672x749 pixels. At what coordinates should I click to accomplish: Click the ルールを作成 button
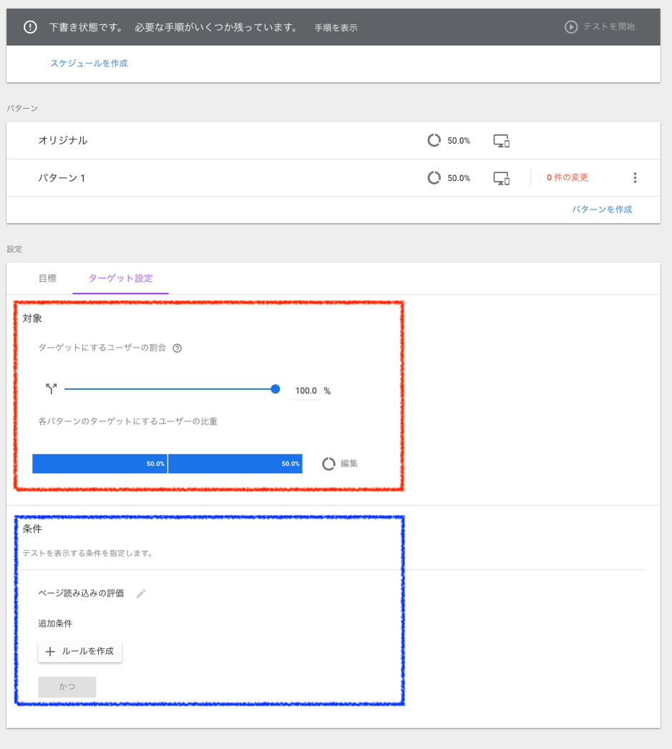point(80,652)
